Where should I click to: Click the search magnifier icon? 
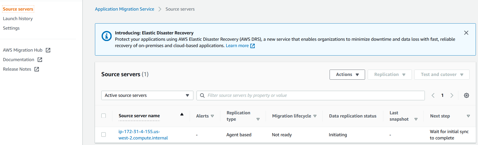pos(202,96)
